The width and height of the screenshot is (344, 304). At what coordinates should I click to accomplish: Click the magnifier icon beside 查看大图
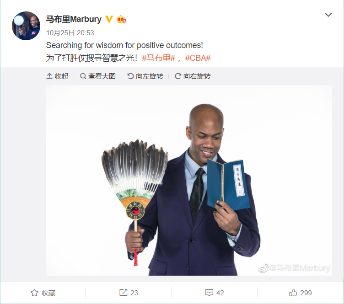(x=83, y=76)
